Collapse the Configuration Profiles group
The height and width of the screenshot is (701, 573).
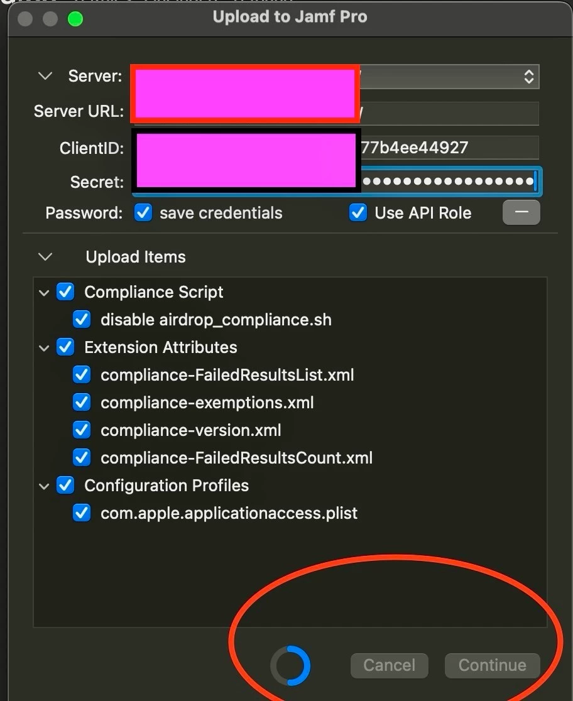[44, 486]
